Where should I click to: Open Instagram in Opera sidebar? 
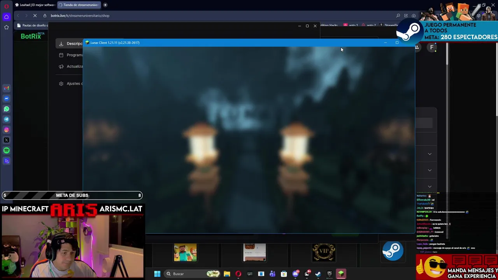point(6,129)
